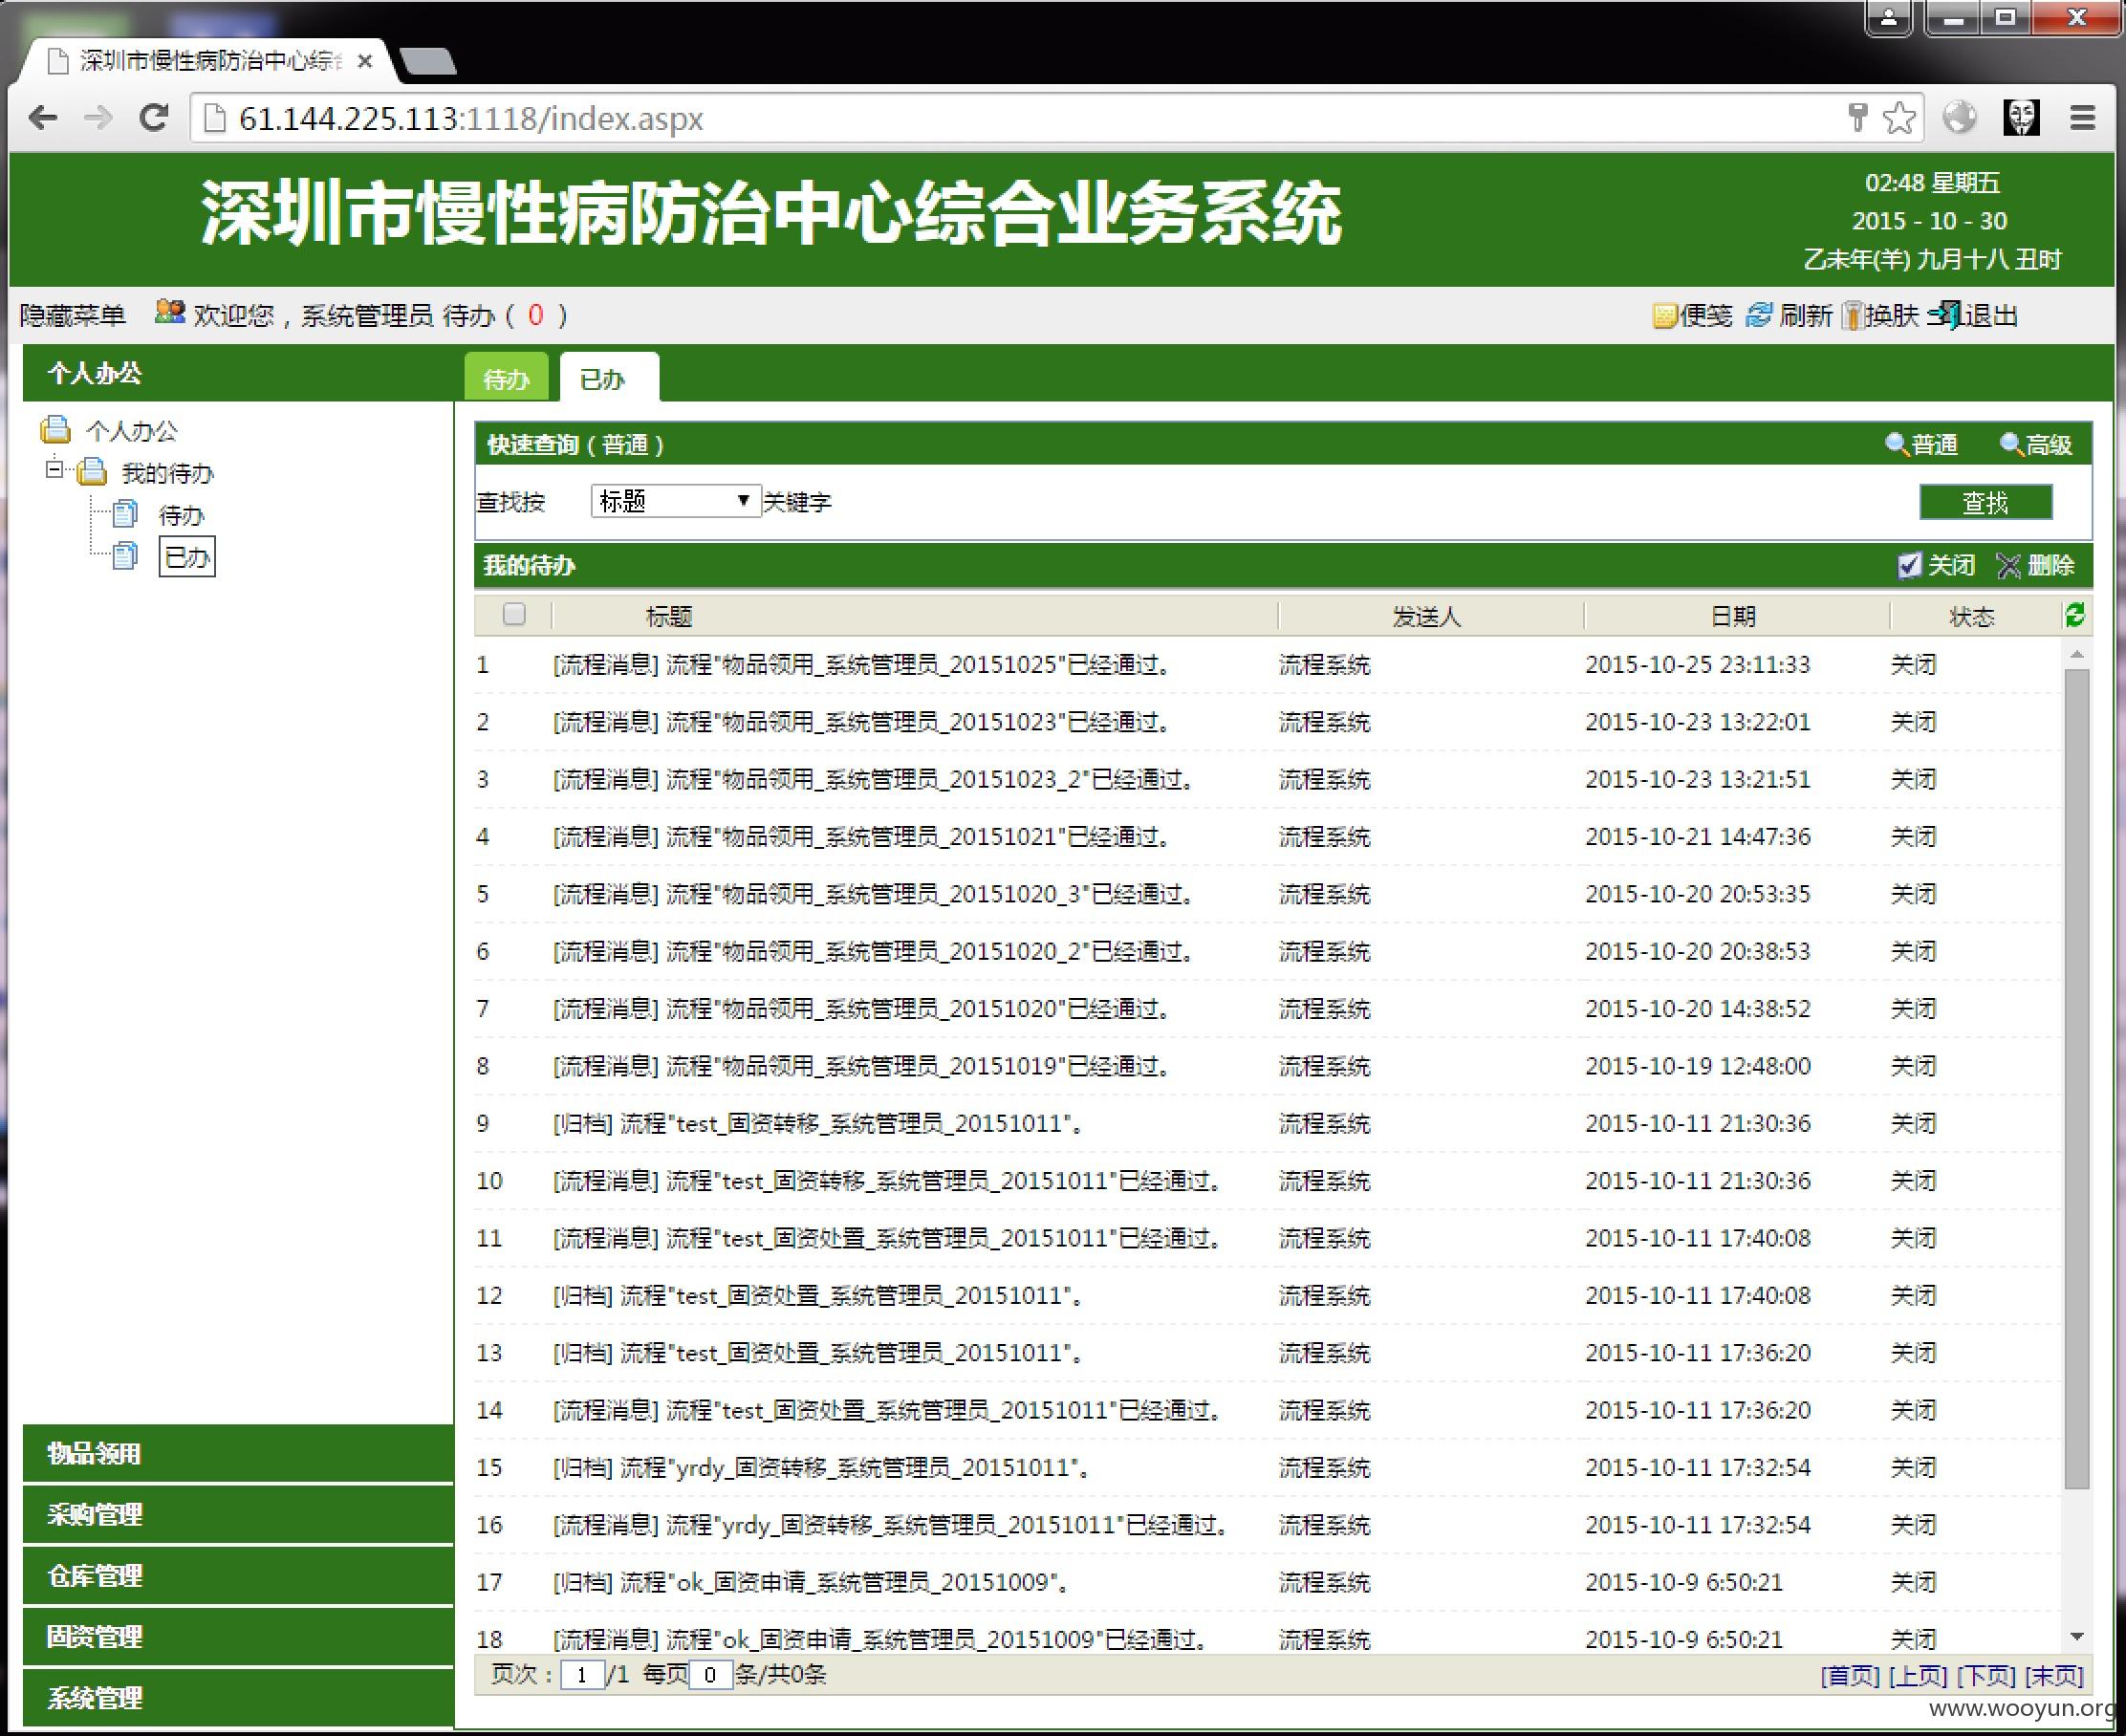2126x1736 pixels.
Task: Open the 查找按 标题 dropdown
Action: click(x=676, y=501)
